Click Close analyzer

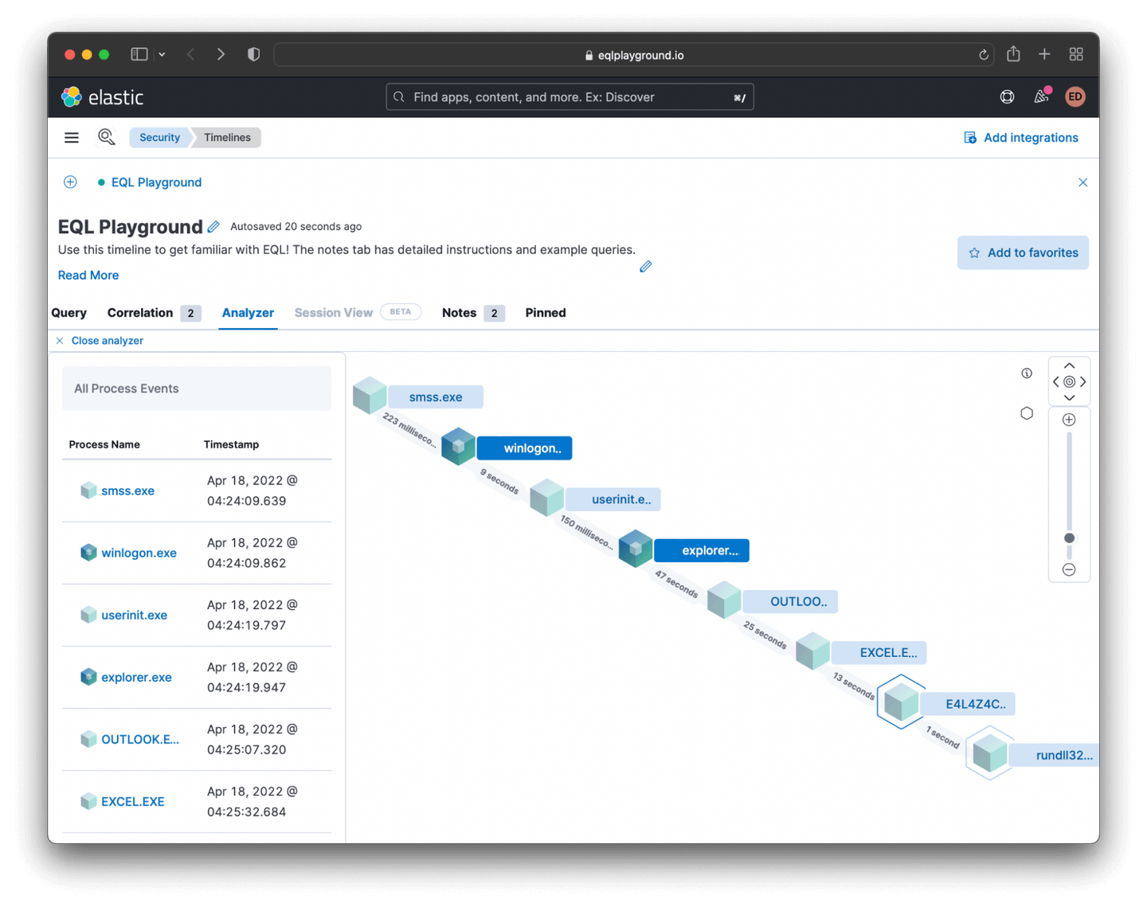tap(100, 341)
